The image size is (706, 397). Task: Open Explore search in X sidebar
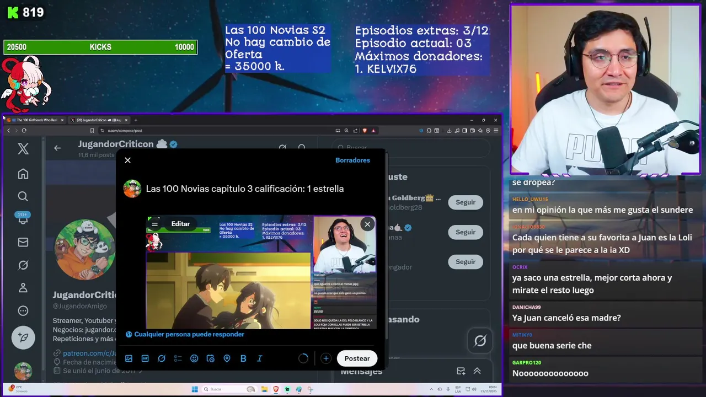tap(23, 196)
